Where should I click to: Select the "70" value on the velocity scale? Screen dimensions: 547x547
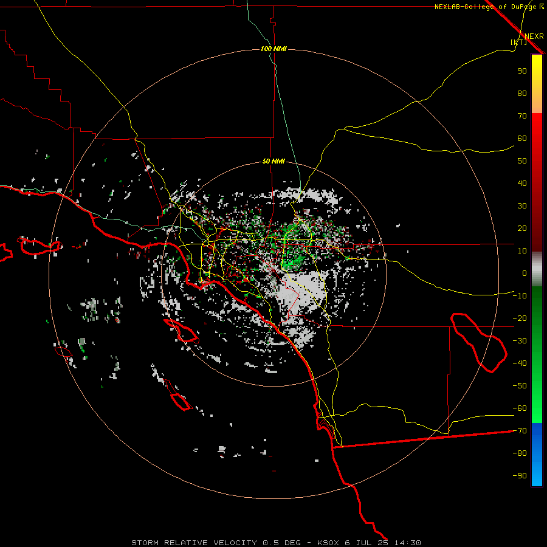(522, 116)
